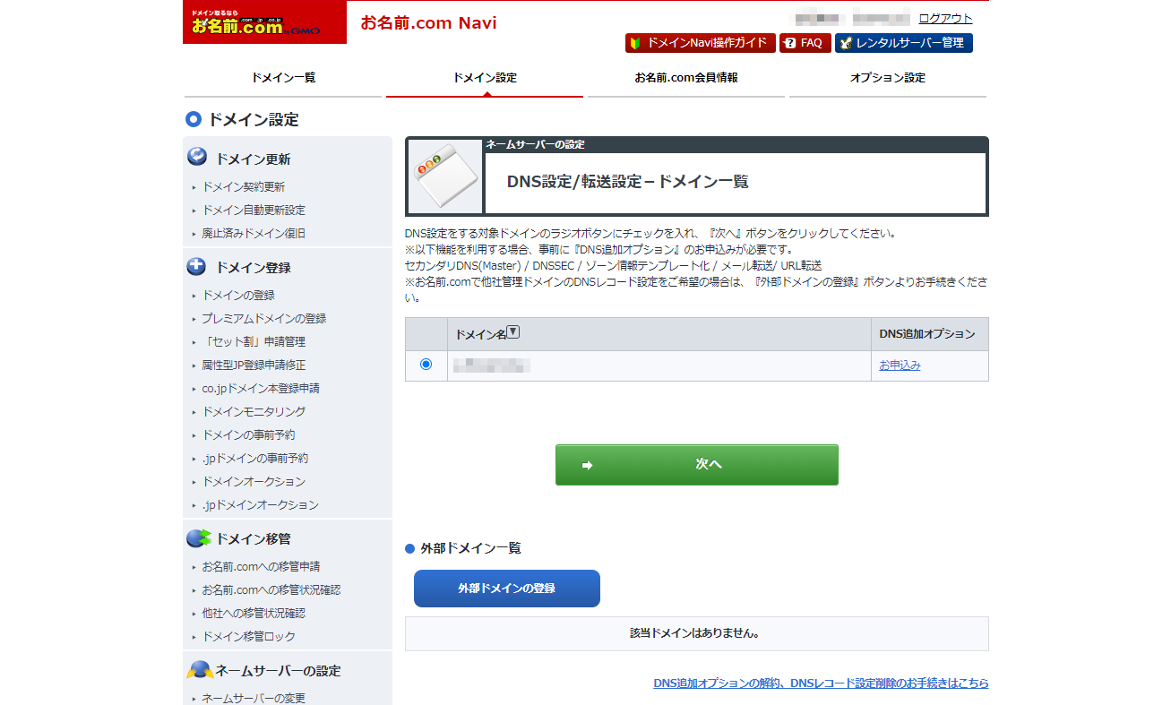The image size is (1171, 705).
Task: Click the ネームサーバーの設定 sidebar icon
Action: tap(198, 670)
